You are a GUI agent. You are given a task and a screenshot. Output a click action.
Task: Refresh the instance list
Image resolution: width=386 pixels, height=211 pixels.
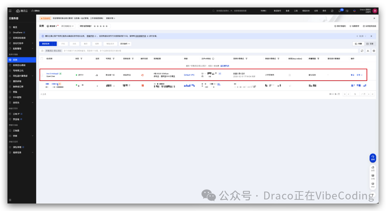click(x=362, y=51)
